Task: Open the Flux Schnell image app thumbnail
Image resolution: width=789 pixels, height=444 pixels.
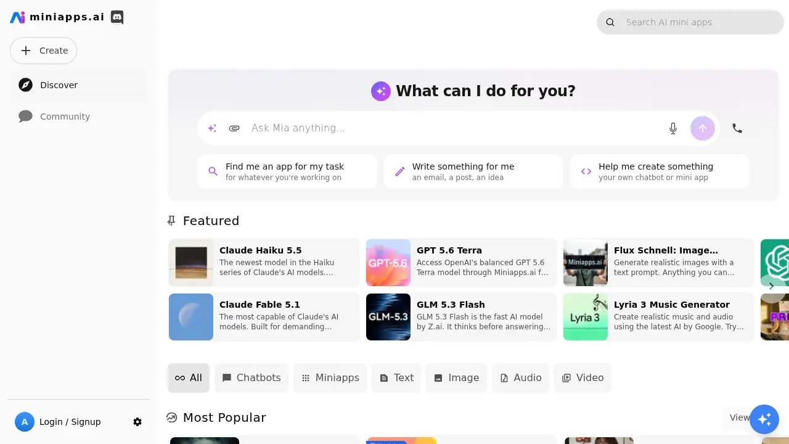Action: [x=586, y=263]
